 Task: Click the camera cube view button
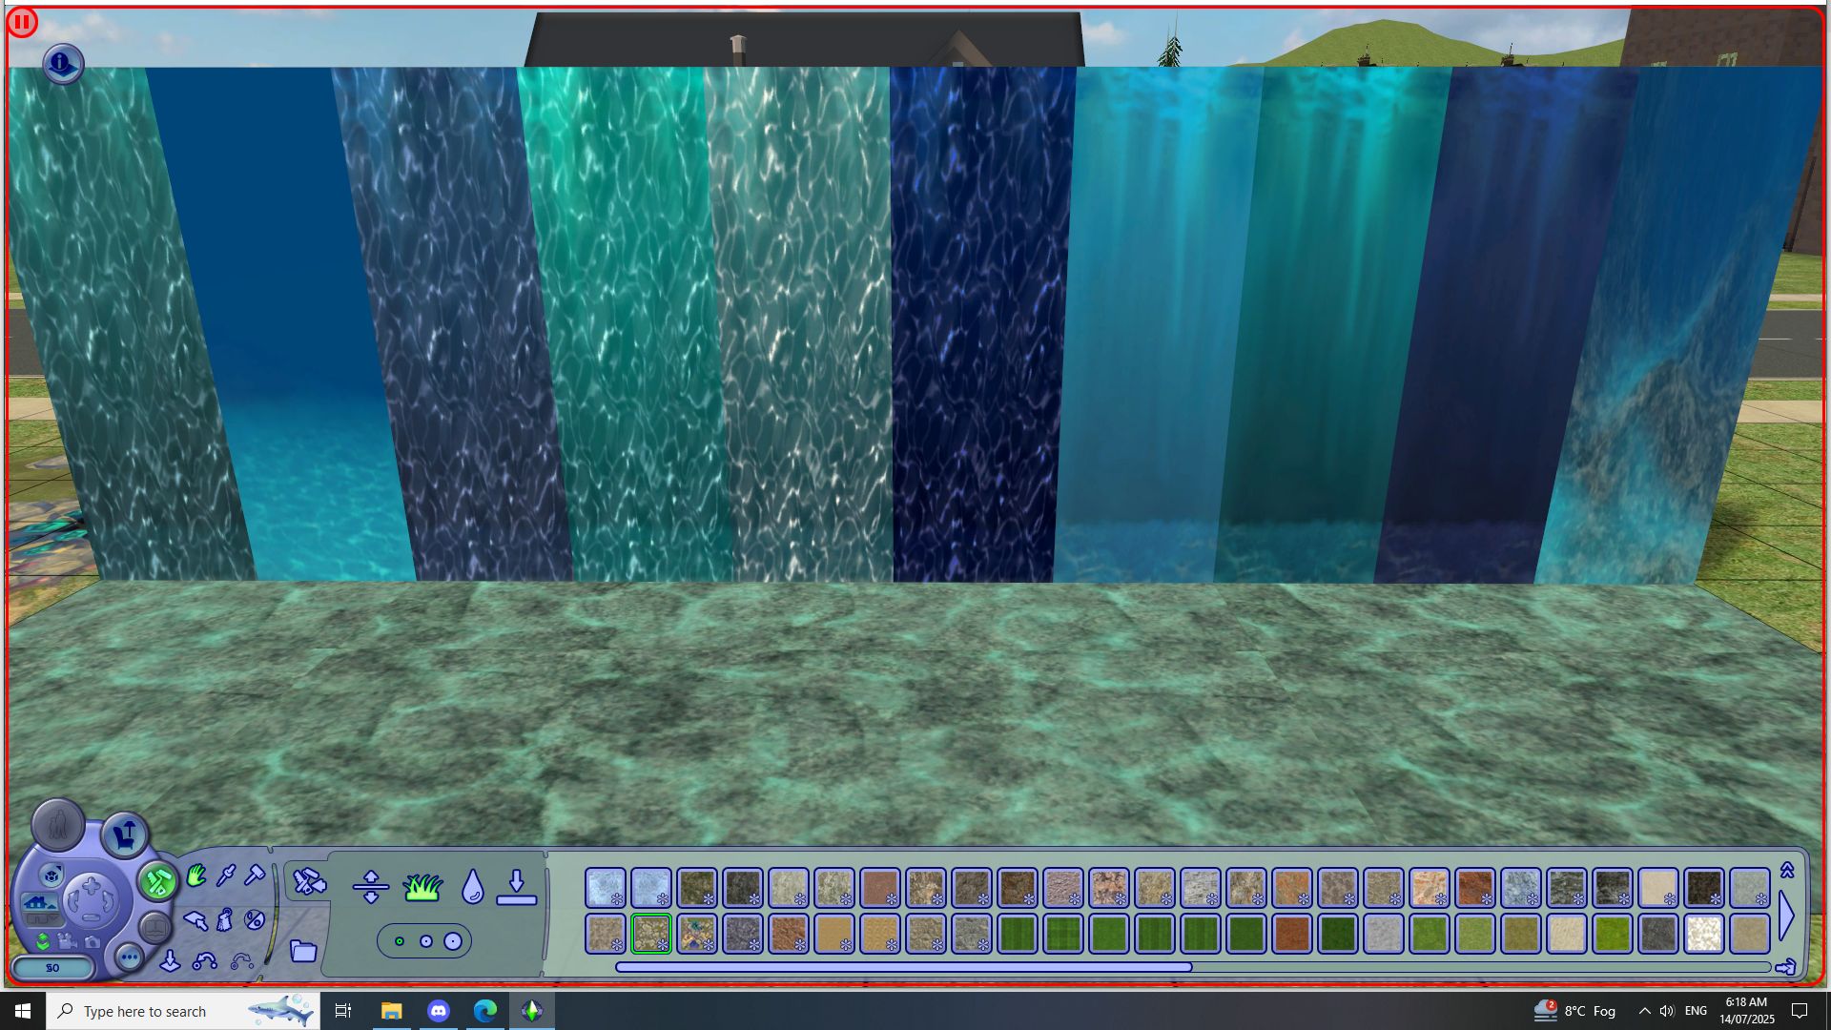(x=51, y=875)
